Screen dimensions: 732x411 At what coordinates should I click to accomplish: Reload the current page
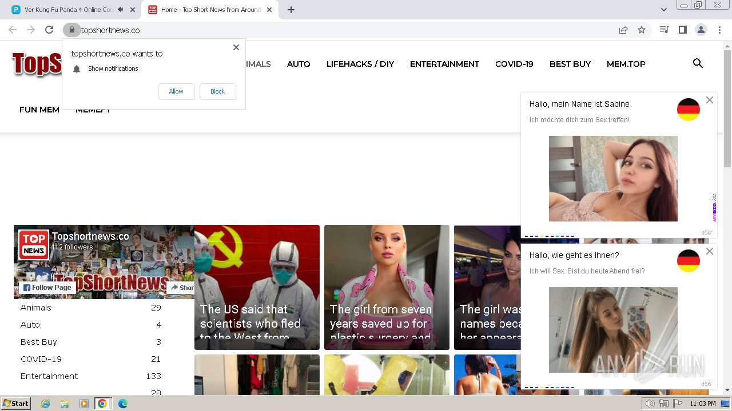pos(49,30)
